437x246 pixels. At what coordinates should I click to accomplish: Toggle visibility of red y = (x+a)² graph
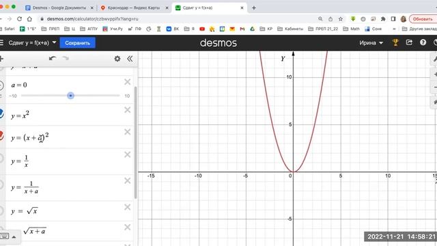click(x=1, y=135)
